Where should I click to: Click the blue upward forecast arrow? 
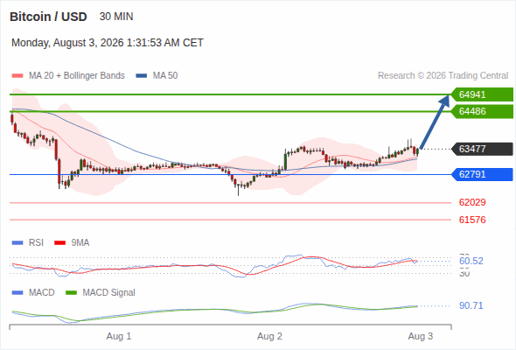pyautogui.click(x=435, y=122)
